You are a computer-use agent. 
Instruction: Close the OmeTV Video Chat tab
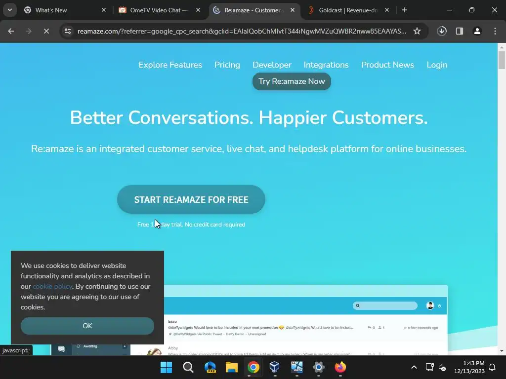coord(198,10)
